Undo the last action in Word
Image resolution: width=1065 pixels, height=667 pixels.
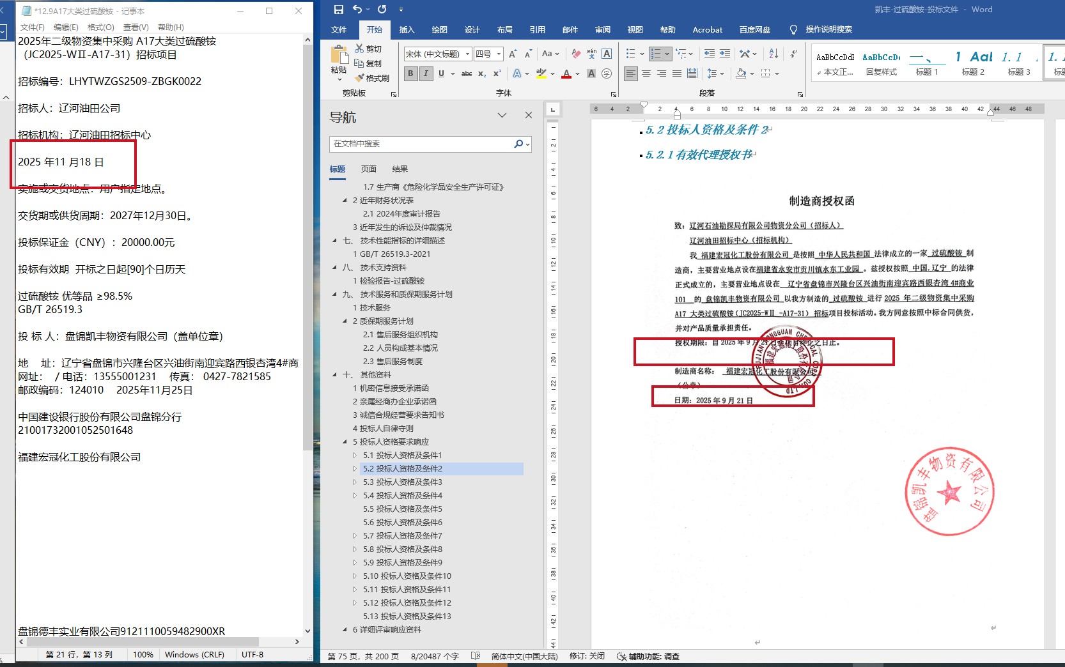click(357, 10)
